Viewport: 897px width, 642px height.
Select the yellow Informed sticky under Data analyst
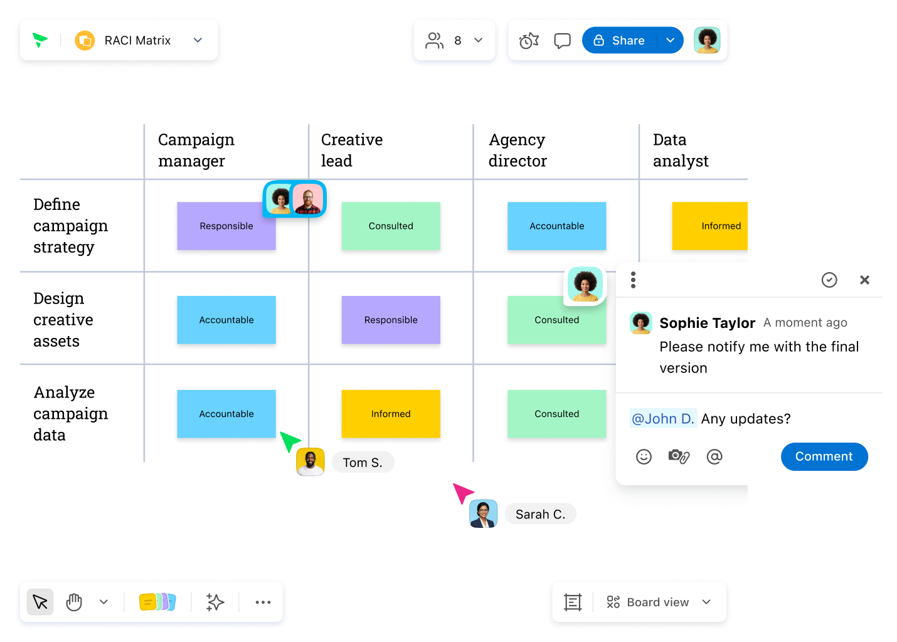click(709, 226)
